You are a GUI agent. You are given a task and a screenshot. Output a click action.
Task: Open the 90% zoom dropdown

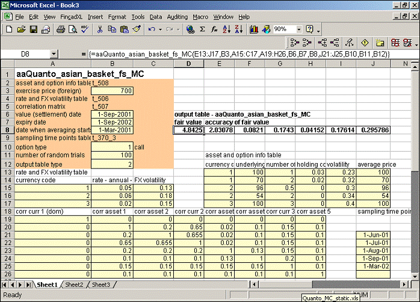pos(299,29)
